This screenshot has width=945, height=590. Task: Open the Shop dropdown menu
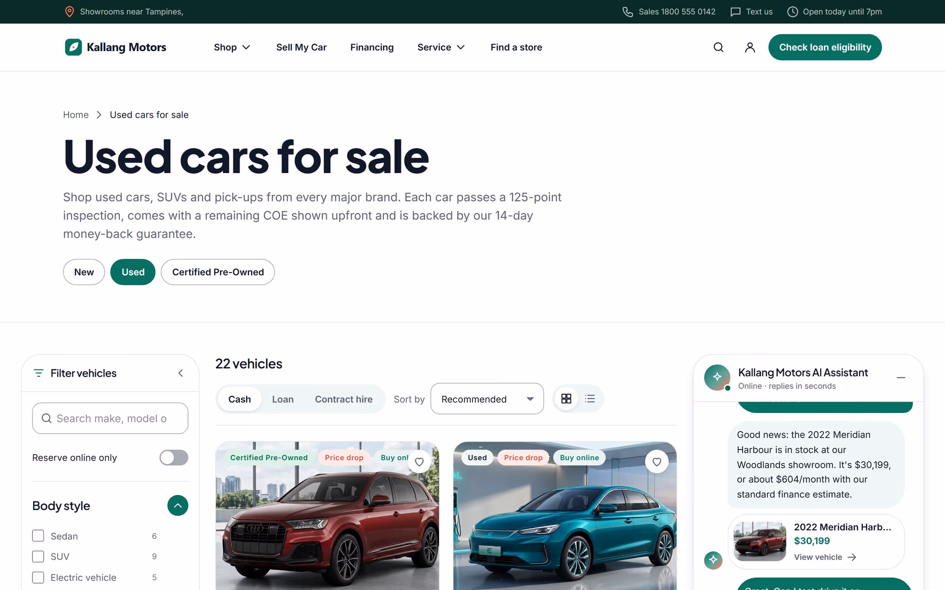(232, 47)
